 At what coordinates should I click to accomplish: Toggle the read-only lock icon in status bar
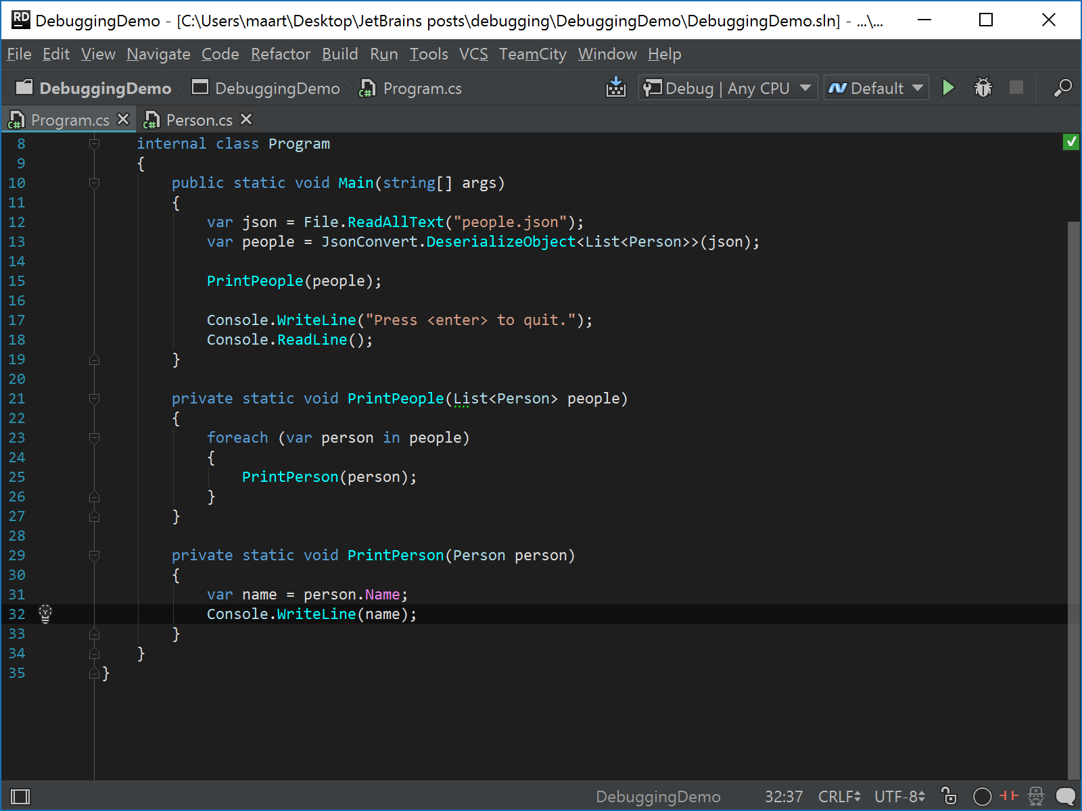click(x=949, y=796)
